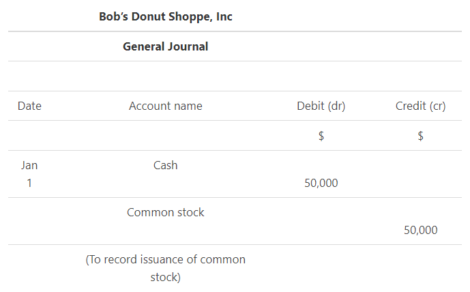The image size is (470, 292).
Task: Click the dollar sign under Debit
Action: (x=321, y=136)
